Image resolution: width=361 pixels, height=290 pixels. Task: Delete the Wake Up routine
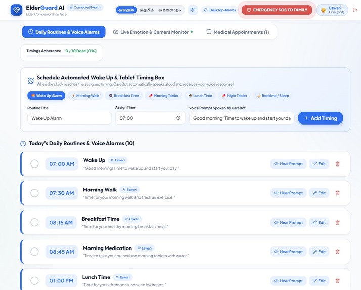(337, 164)
